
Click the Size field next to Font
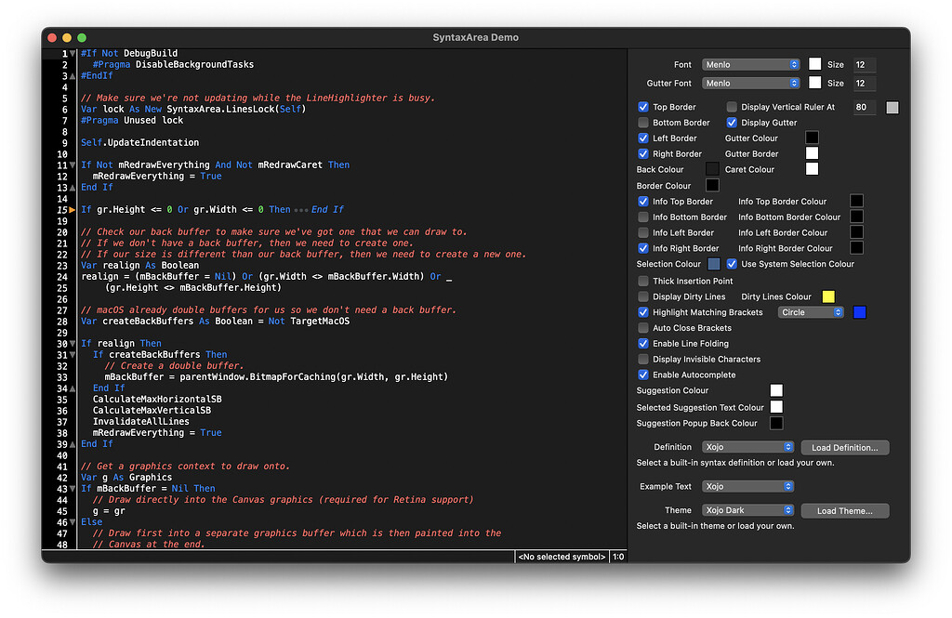(x=863, y=64)
